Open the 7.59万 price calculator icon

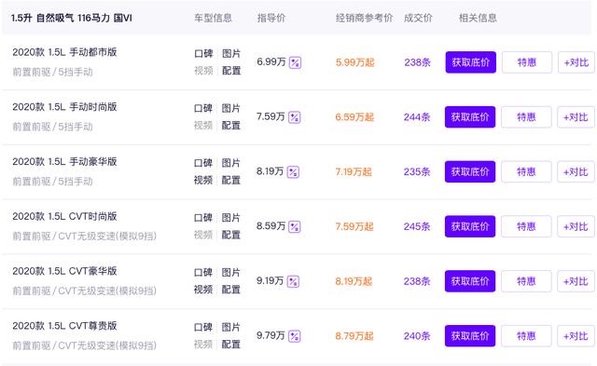(x=295, y=117)
